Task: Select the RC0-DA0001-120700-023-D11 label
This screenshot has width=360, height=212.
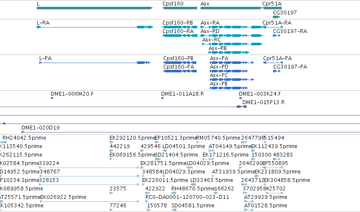Action: pos(187,197)
